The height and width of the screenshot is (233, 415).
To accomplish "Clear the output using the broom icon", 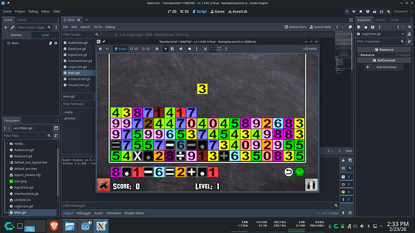I will point(343,160).
